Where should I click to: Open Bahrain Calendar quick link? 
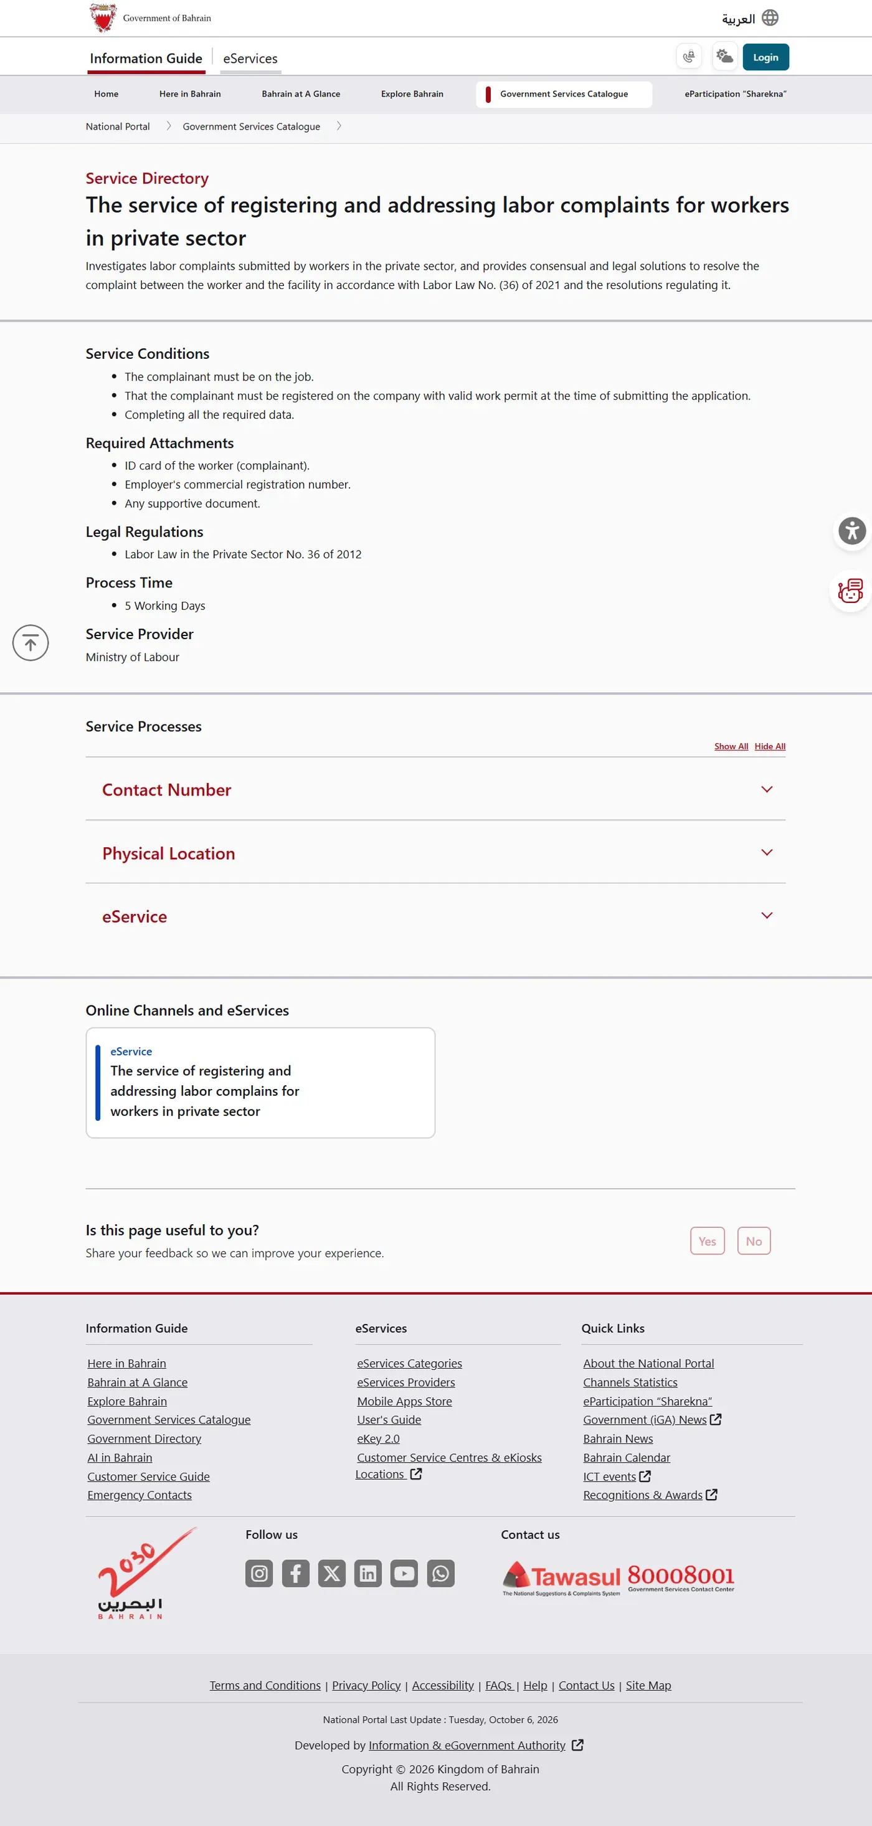(626, 1457)
